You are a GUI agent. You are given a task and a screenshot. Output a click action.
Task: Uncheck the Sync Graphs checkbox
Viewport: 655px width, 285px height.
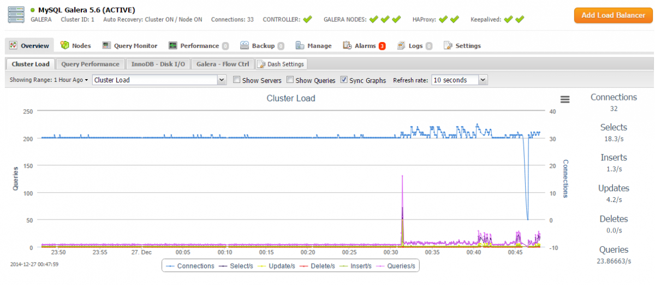pyautogui.click(x=344, y=80)
